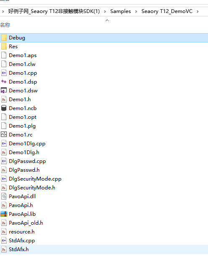Select the file name DlgPasswd.cpp
The width and height of the screenshot is (208, 265).
click(x=27, y=161)
